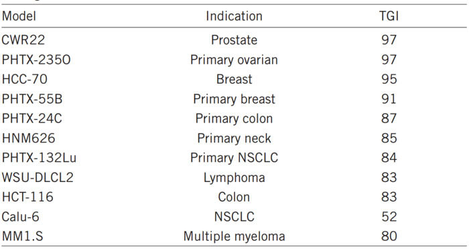Select the CWR22 model cell
The height and width of the screenshot is (249, 469).
[x=23, y=39]
